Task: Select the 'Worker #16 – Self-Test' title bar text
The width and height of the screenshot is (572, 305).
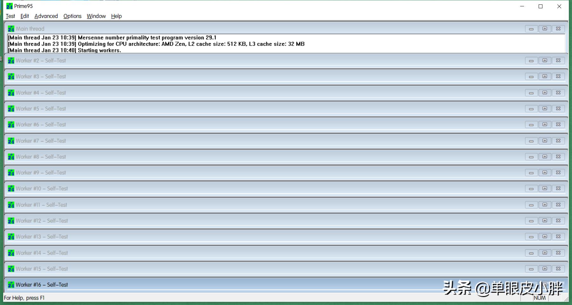Action: (42, 285)
